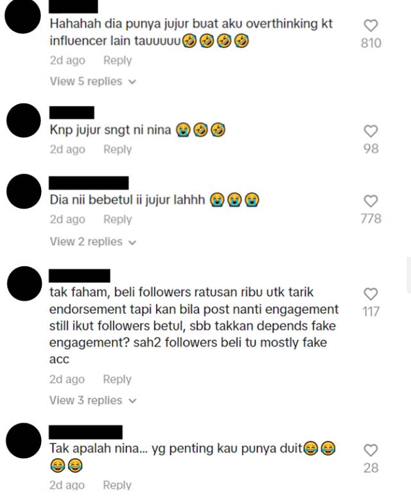Reply to 'Dia nii bebetul ii jujur' comment
The height and width of the screenshot is (496, 411).
click(118, 219)
